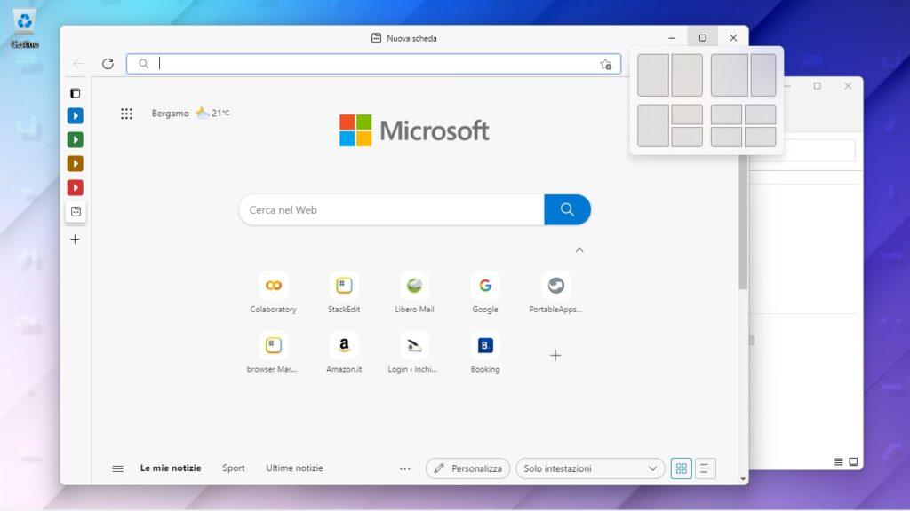Open the Booking quick link

tap(485, 353)
